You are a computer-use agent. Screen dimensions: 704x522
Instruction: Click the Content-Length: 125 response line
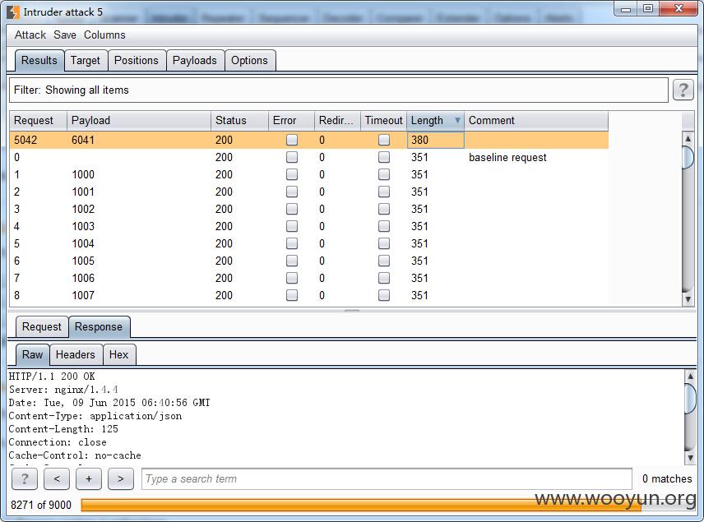(63, 429)
